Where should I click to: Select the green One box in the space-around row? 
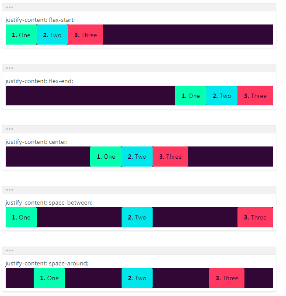(49, 278)
